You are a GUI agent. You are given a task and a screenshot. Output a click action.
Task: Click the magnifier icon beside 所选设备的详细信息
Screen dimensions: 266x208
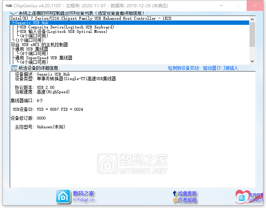pos(14,68)
